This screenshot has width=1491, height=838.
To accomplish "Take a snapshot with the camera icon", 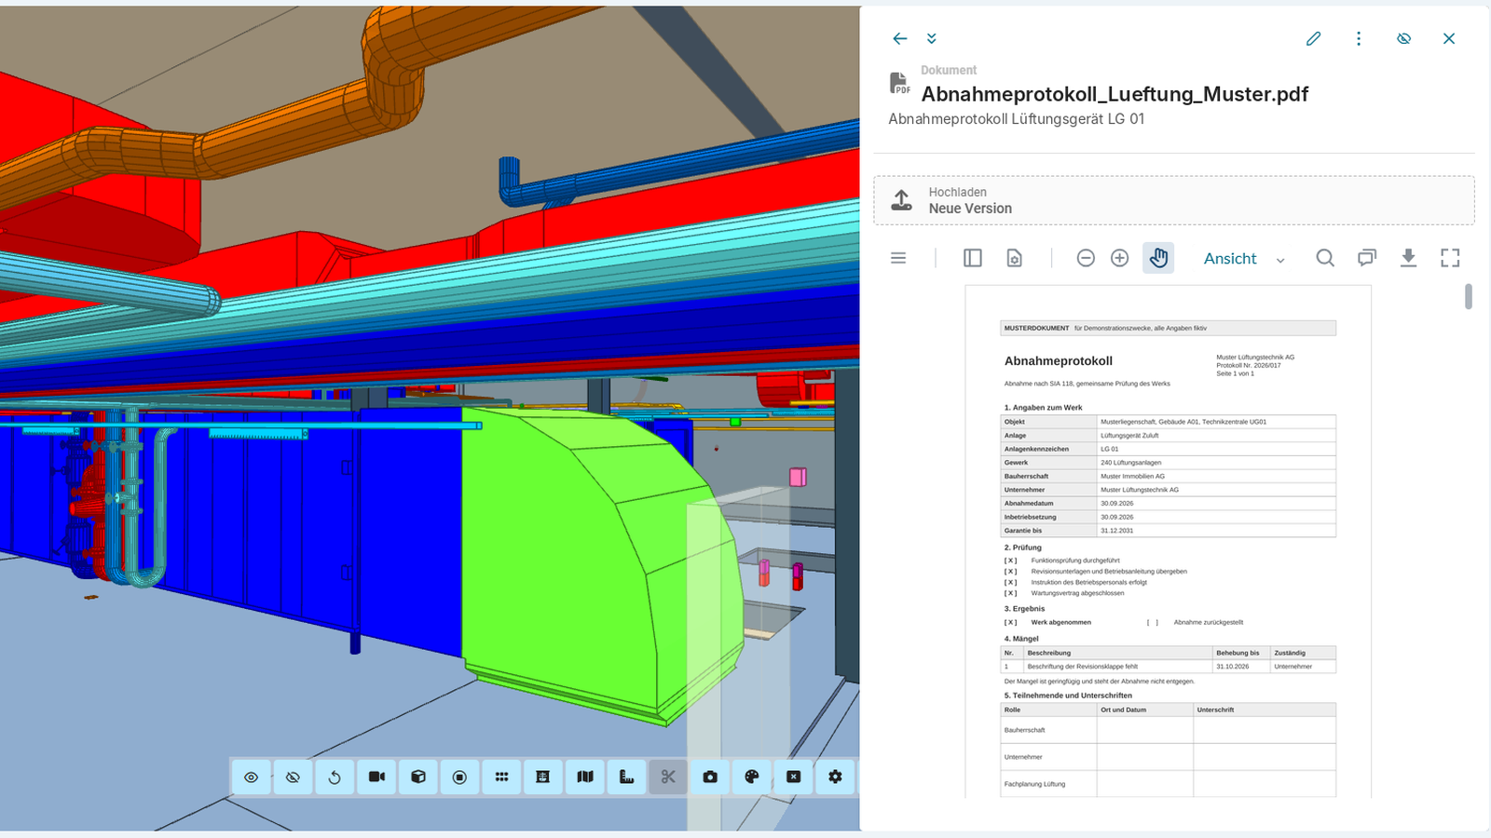I will point(710,777).
